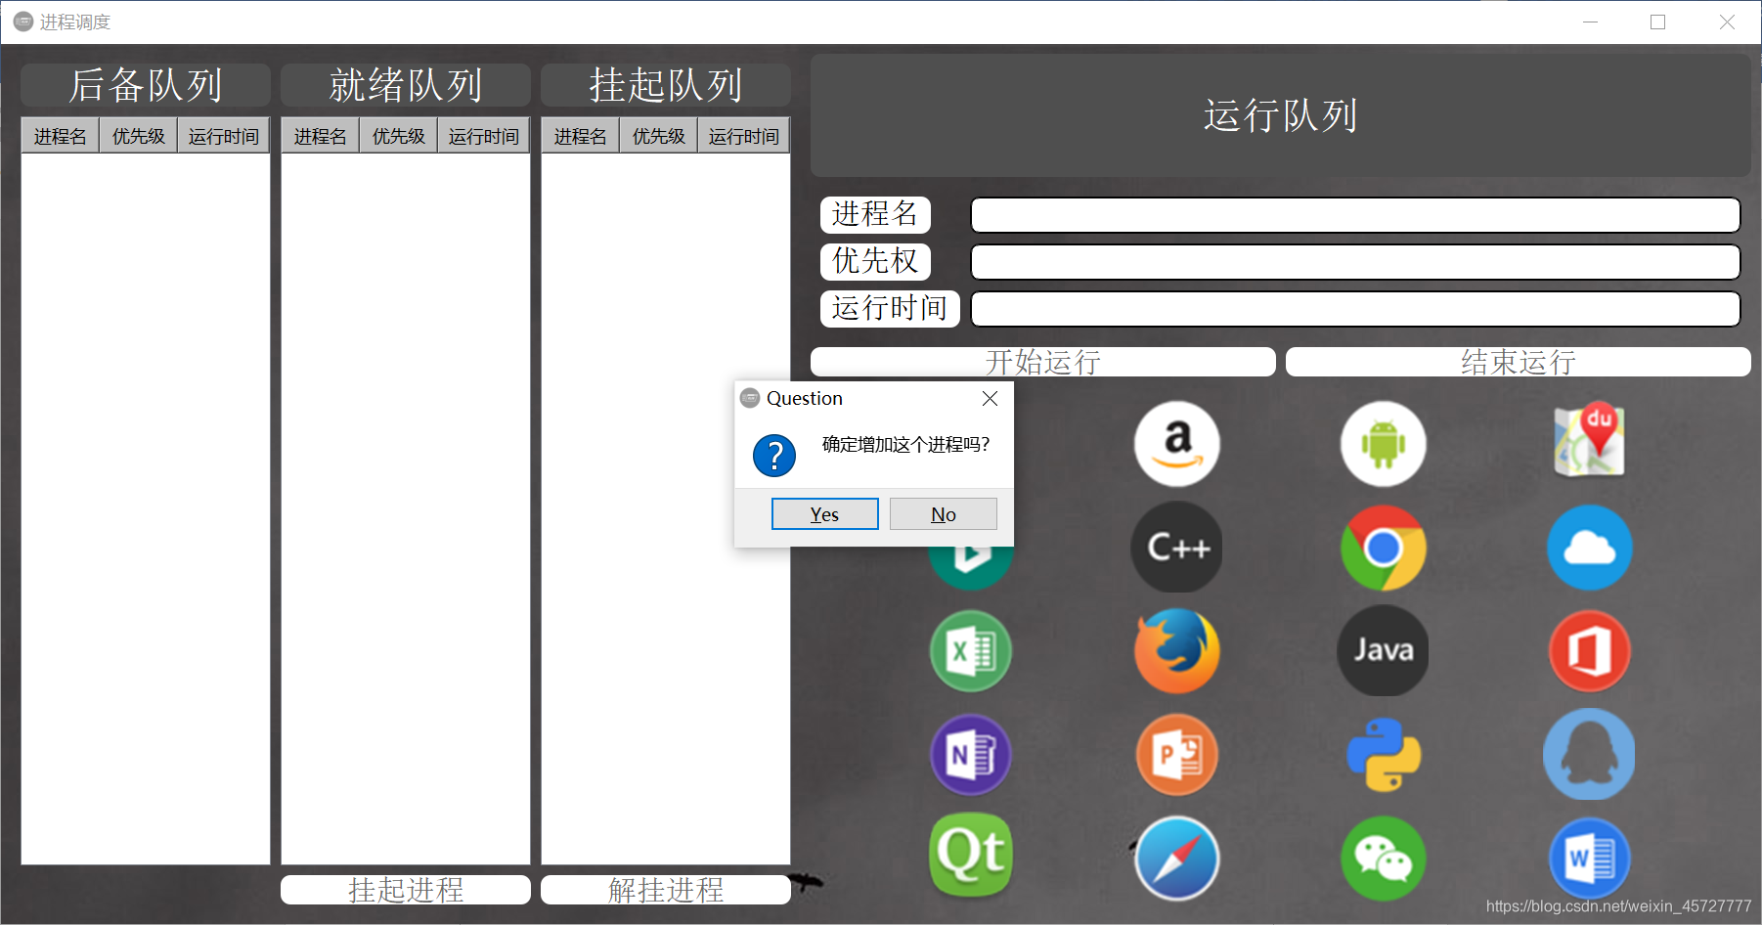Click the Amazon app icon
Viewport: 1762px width, 925px height.
click(x=1177, y=444)
